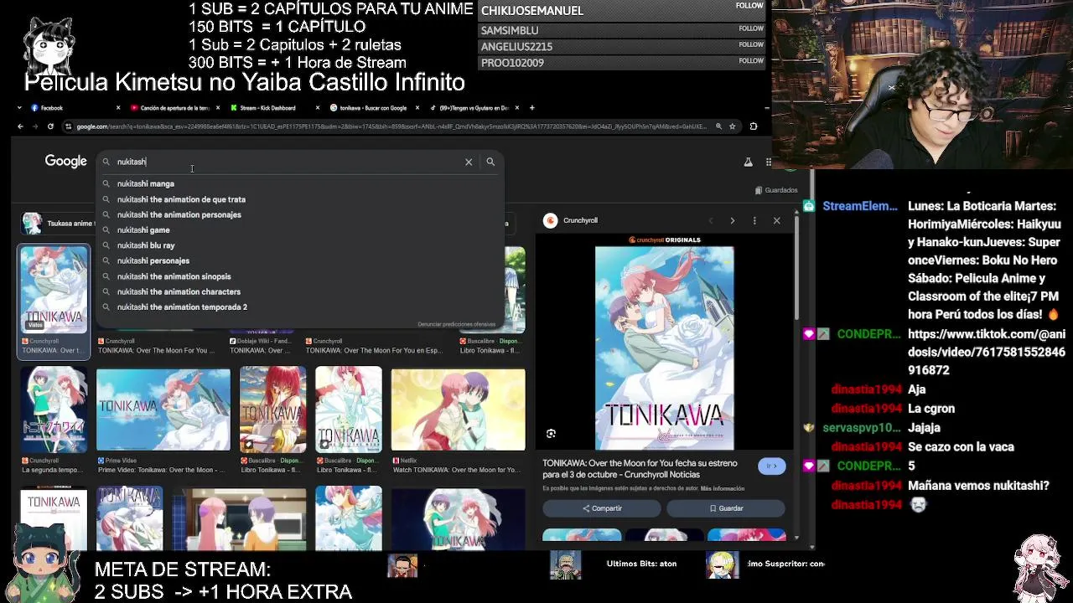This screenshot has height=603, width=1073.
Task: Click the Compartir share button
Action: (602, 508)
